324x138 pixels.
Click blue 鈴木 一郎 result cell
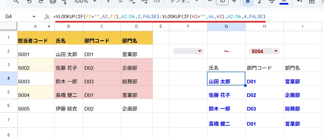pyautogui.click(x=227, y=106)
